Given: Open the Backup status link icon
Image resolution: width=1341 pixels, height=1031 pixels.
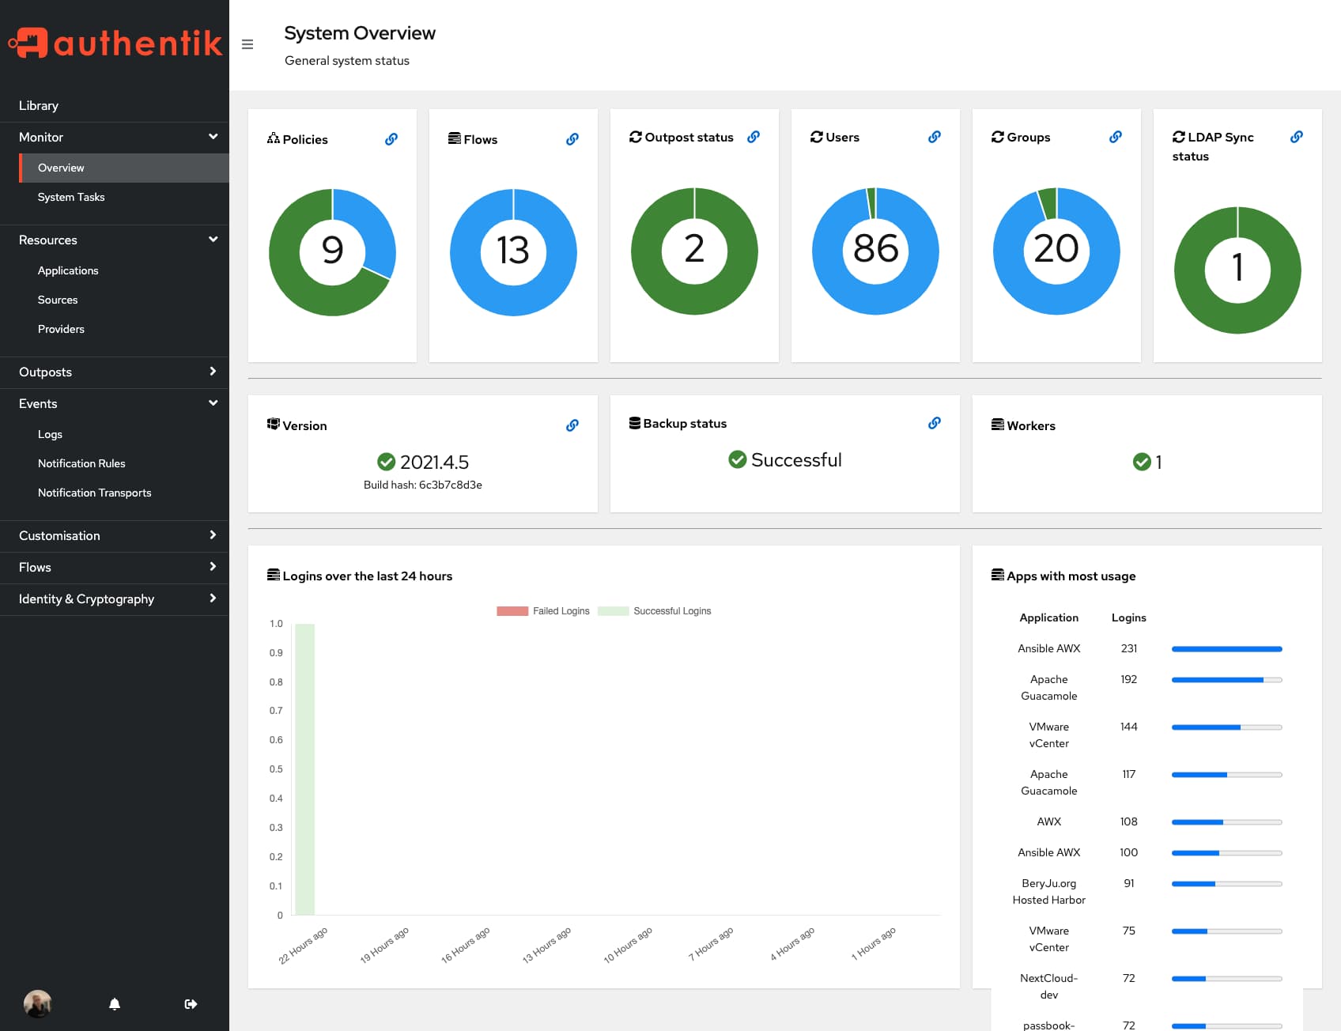Looking at the screenshot, I should click(935, 423).
